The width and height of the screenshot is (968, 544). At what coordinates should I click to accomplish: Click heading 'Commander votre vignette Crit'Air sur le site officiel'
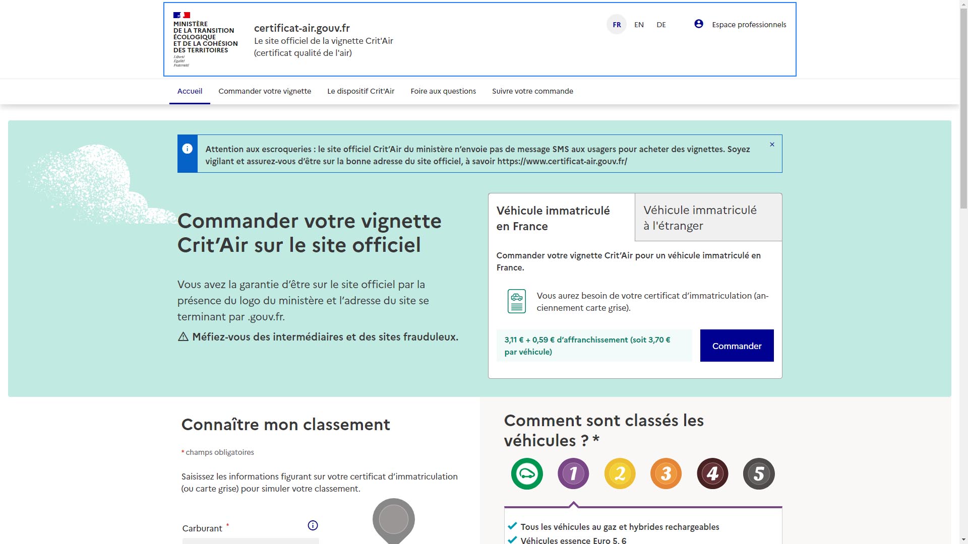pyautogui.click(x=309, y=233)
